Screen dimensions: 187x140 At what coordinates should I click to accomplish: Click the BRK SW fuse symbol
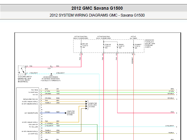[81, 46]
